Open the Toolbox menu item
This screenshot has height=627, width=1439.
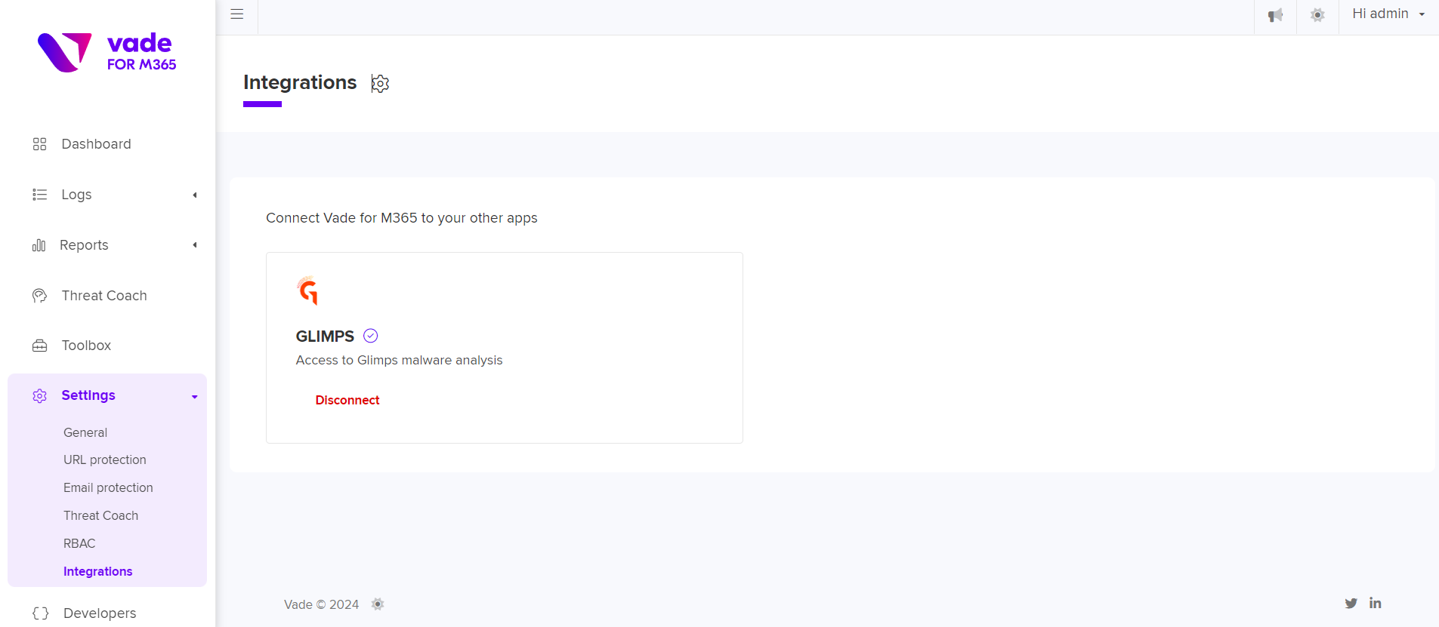pyautogui.click(x=86, y=346)
